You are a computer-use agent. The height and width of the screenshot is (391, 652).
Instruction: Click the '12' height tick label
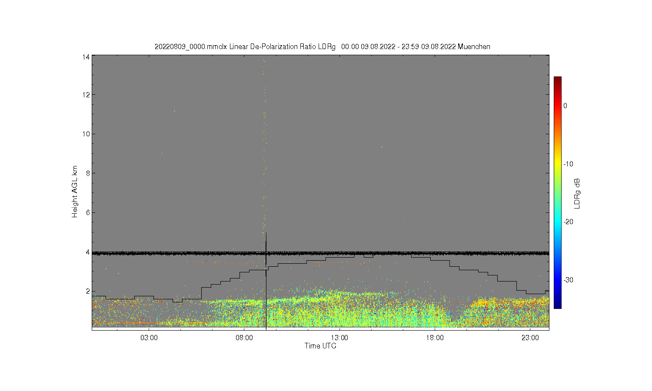click(86, 95)
